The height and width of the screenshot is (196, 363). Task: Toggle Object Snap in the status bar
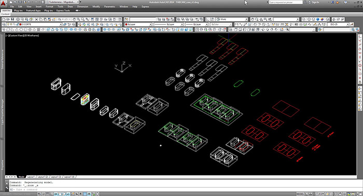pos(60,194)
